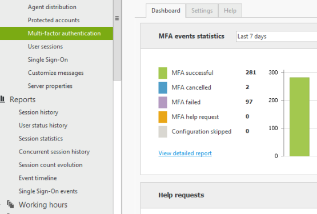Open Single Sign-On events report
The width and height of the screenshot is (317, 214).
[x=48, y=191]
